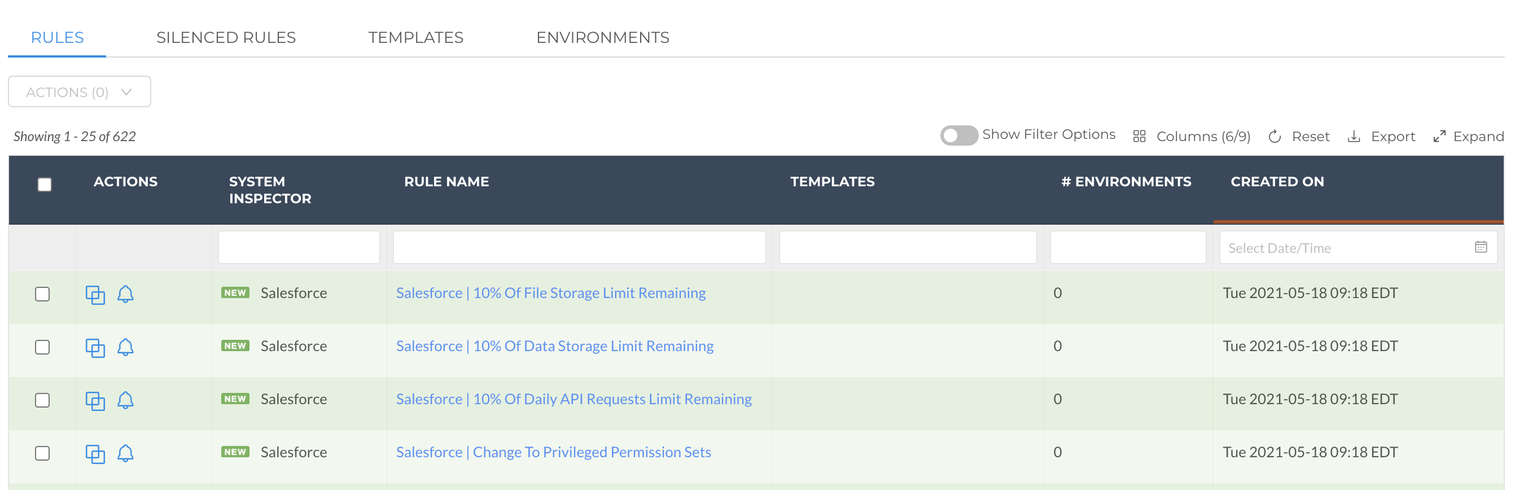
Task: Sort by System Inspector column header
Action: tap(270, 190)
